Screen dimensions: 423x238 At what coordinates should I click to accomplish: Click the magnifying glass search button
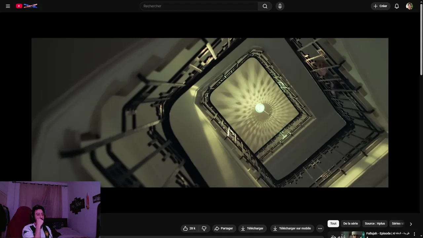click(x=265, y=6)
